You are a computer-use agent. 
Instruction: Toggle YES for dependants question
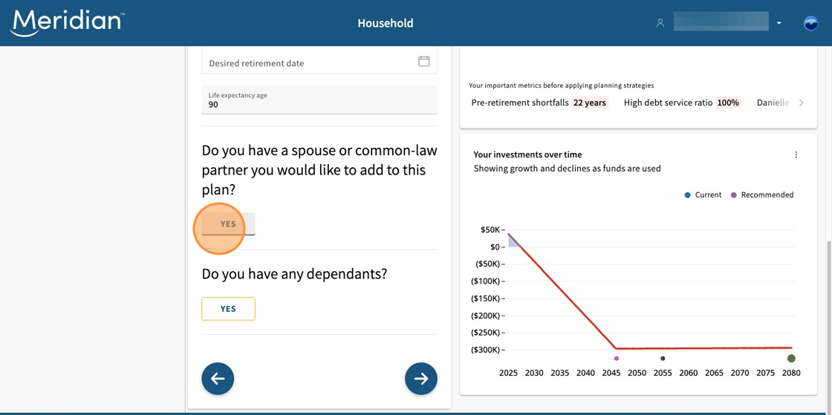tap(228, 309)
